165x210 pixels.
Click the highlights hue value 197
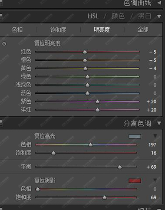click(152, 144)
